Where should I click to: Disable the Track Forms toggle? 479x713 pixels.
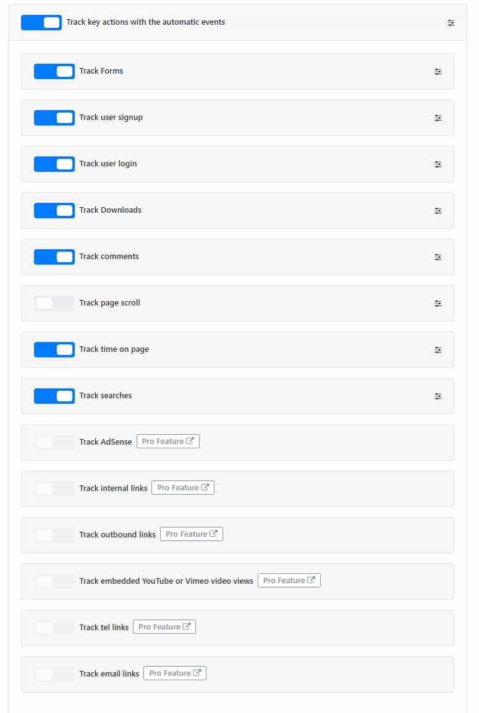tap(54, 71)
